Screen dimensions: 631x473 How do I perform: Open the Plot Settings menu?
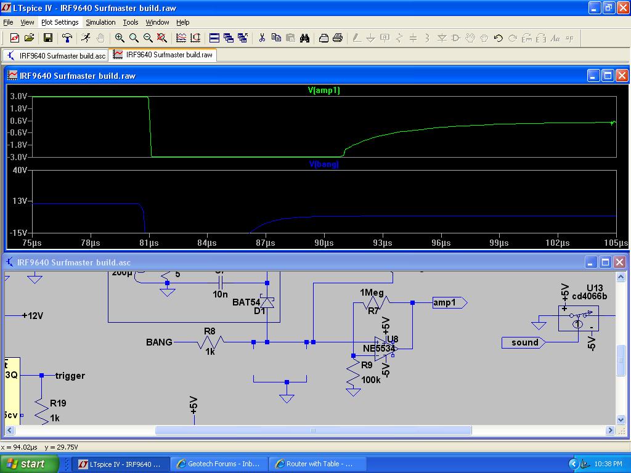tap(60, 22)
